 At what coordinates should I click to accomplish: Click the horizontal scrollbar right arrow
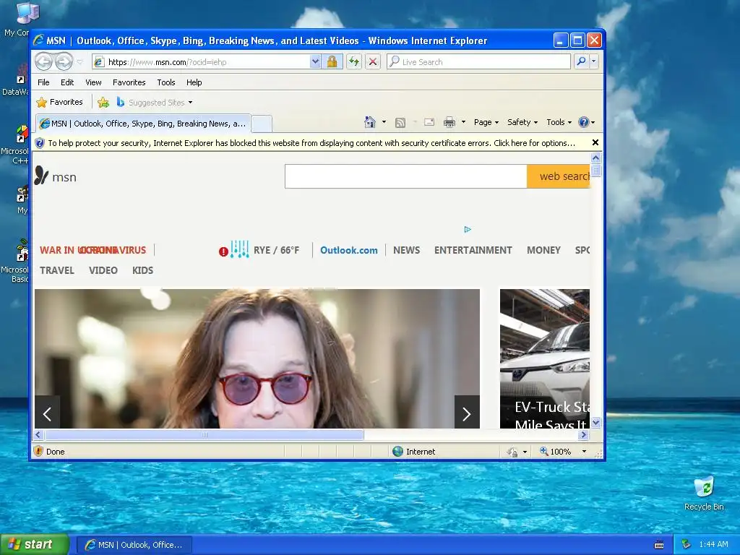(x=584, y=434)
